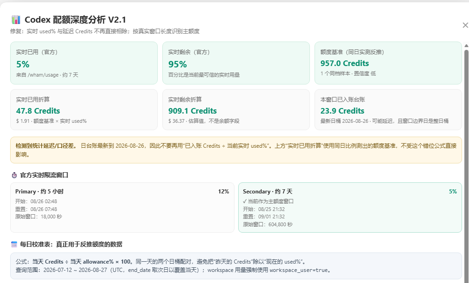Click 最新日桶 2026-08-26 note text
The height and width of the screenshot is (283, 469).
384,121
